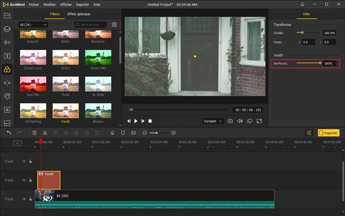This screenshot has width=345, height=216.
Task: Click the Renforcer intensity slider
Action: click(x=308, y=63)
